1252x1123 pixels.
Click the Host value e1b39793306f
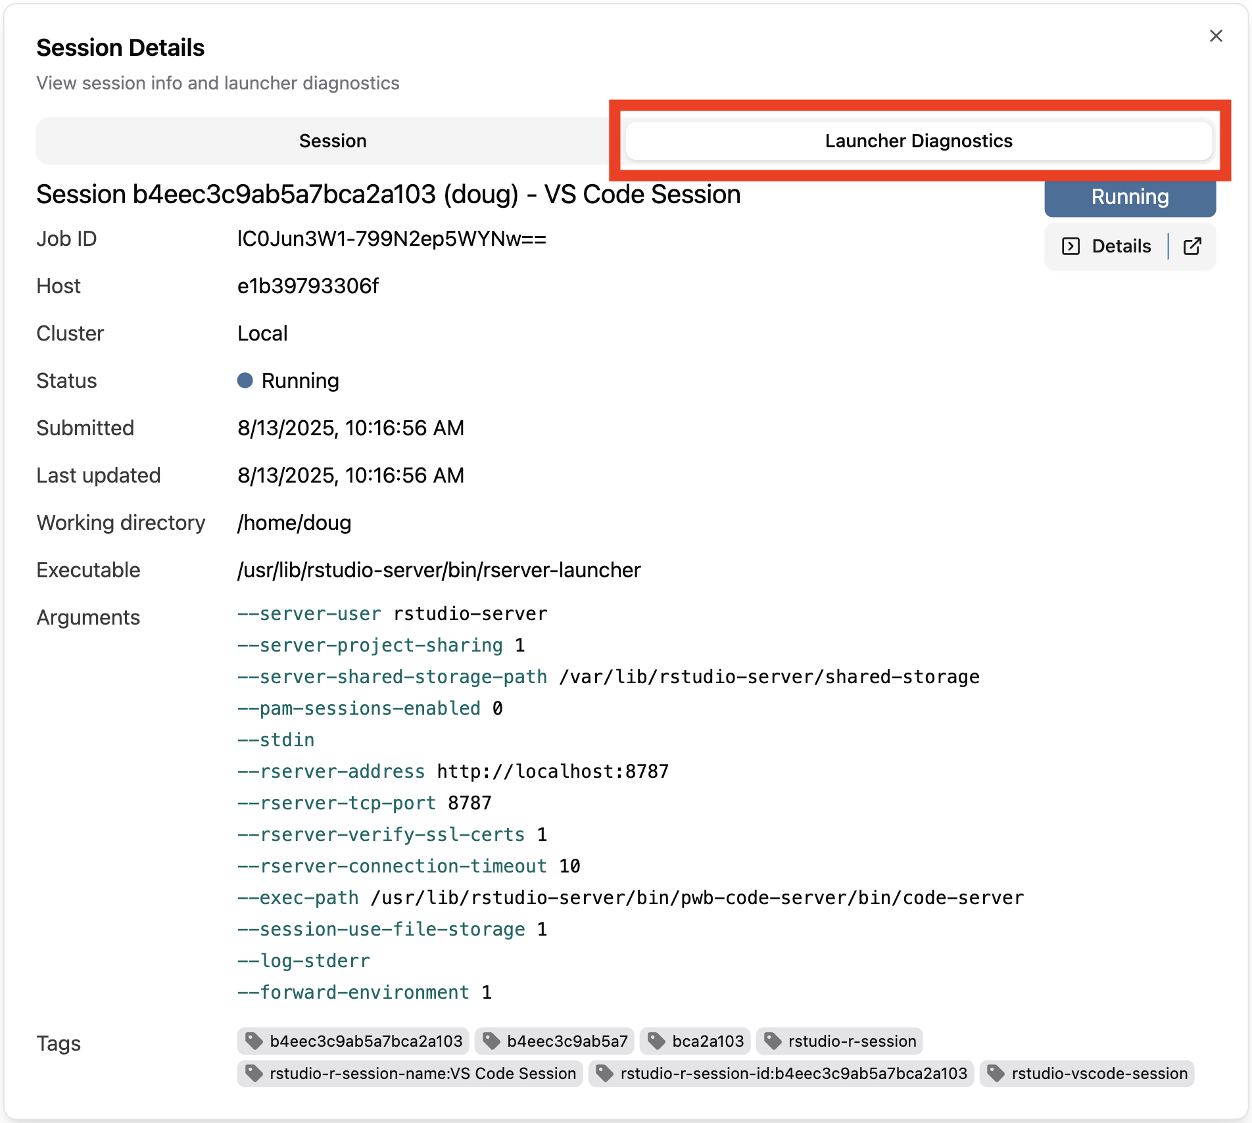308,286
